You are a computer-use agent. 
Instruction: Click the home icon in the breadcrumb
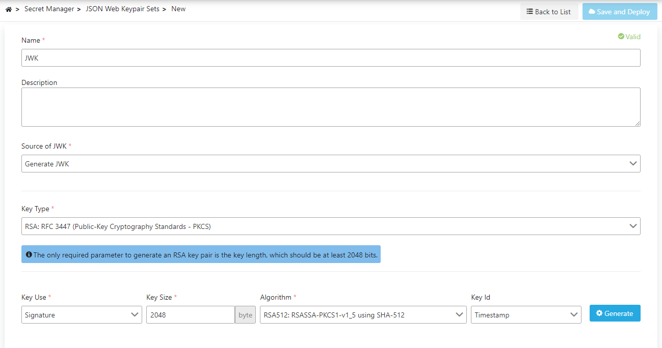[8, 9]
